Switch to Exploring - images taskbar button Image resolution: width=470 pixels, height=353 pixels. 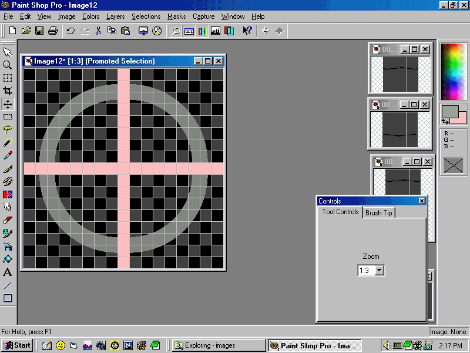click(219, 345)
